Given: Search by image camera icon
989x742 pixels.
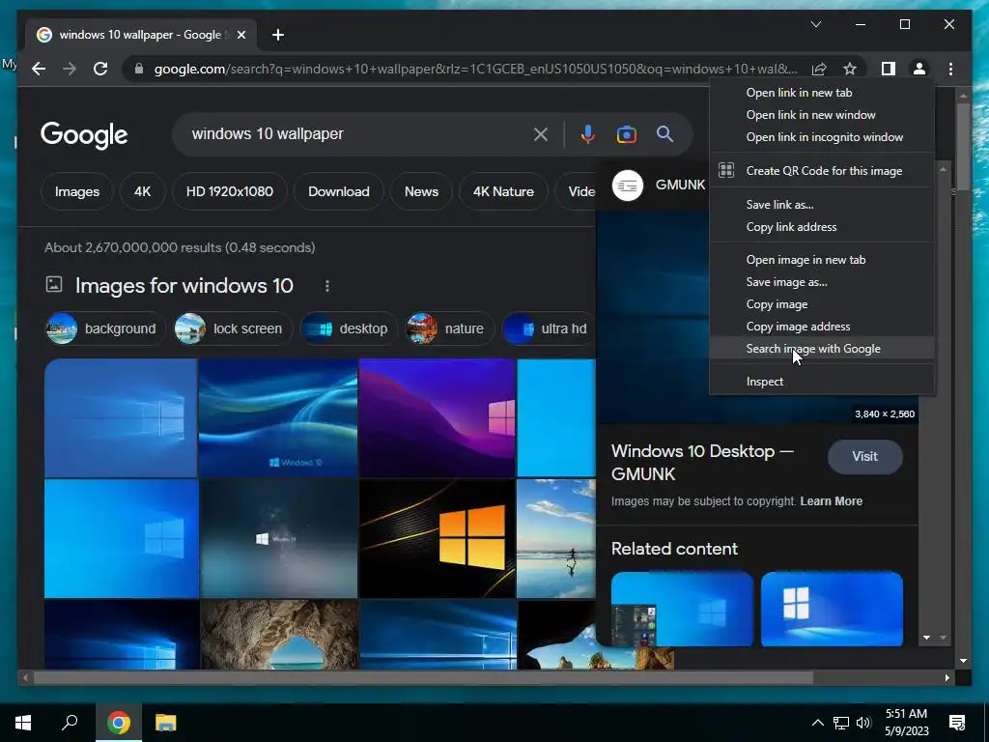Looking at the screenshot, I should click(x=626, y=134).
